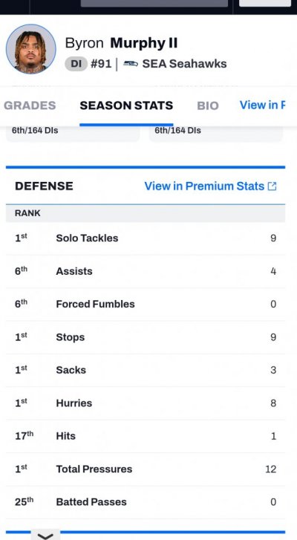Select the Total Pressures row
This screenshot has height=540, width=297.
(146, 469)
